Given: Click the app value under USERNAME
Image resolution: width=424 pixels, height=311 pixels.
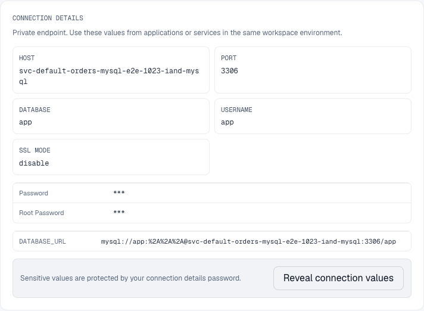Looking at the screenshot, I should [227, 122].
